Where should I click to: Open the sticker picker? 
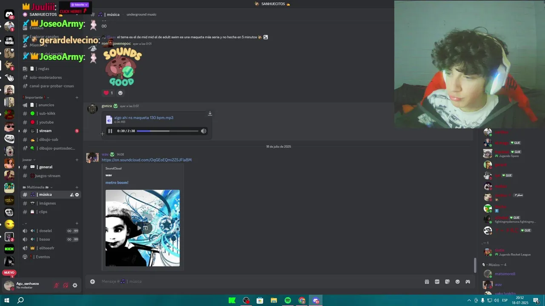point(447,281)
